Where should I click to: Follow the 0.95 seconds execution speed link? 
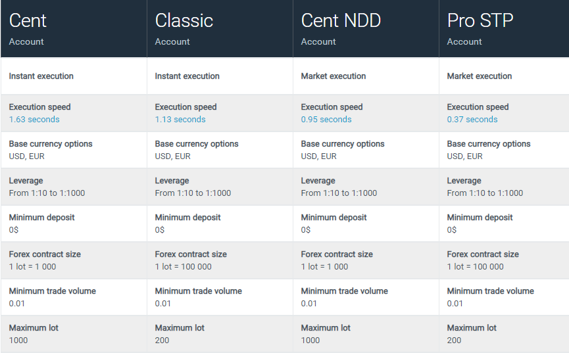(326, 120)
